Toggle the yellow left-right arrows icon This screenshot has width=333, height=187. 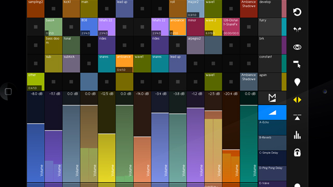(x=297, y=100)
